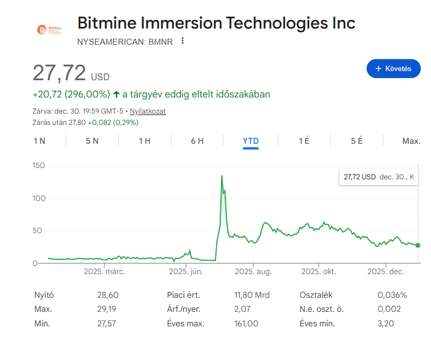
Task: Select the YTD range tab
Action: [x=251, y=141]
